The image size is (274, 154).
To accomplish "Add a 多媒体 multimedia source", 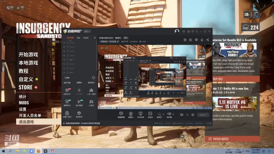I will [x=150, y=115].
